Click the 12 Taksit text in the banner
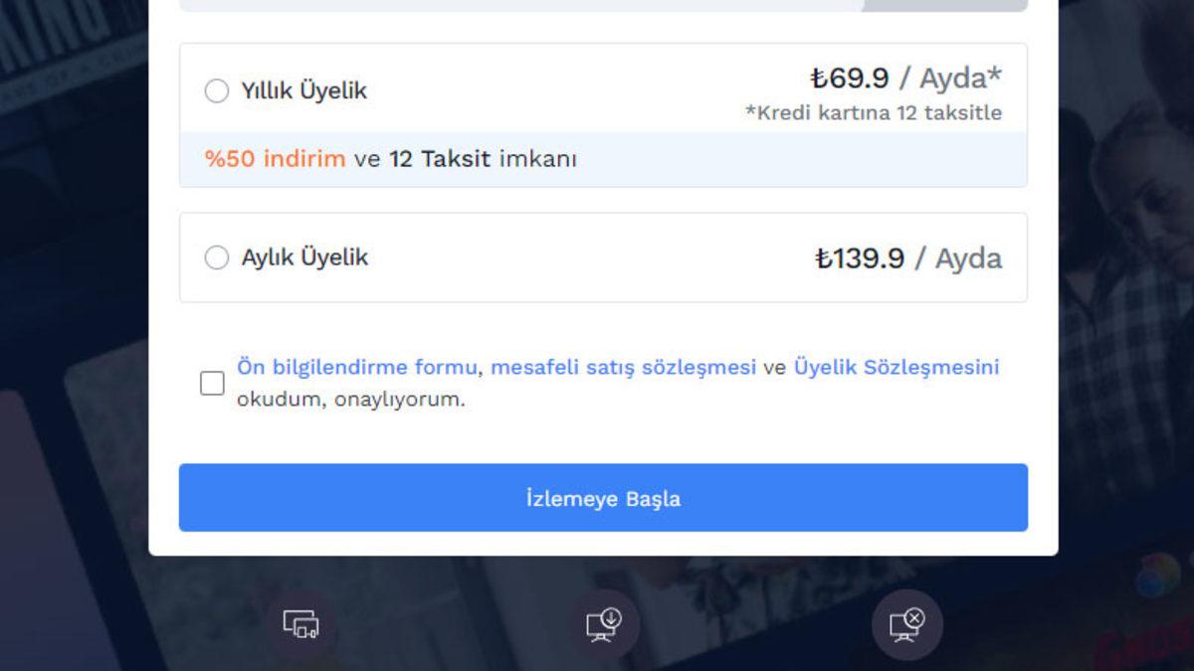The height and width of the screenshot is (671, 1194). 441,159
